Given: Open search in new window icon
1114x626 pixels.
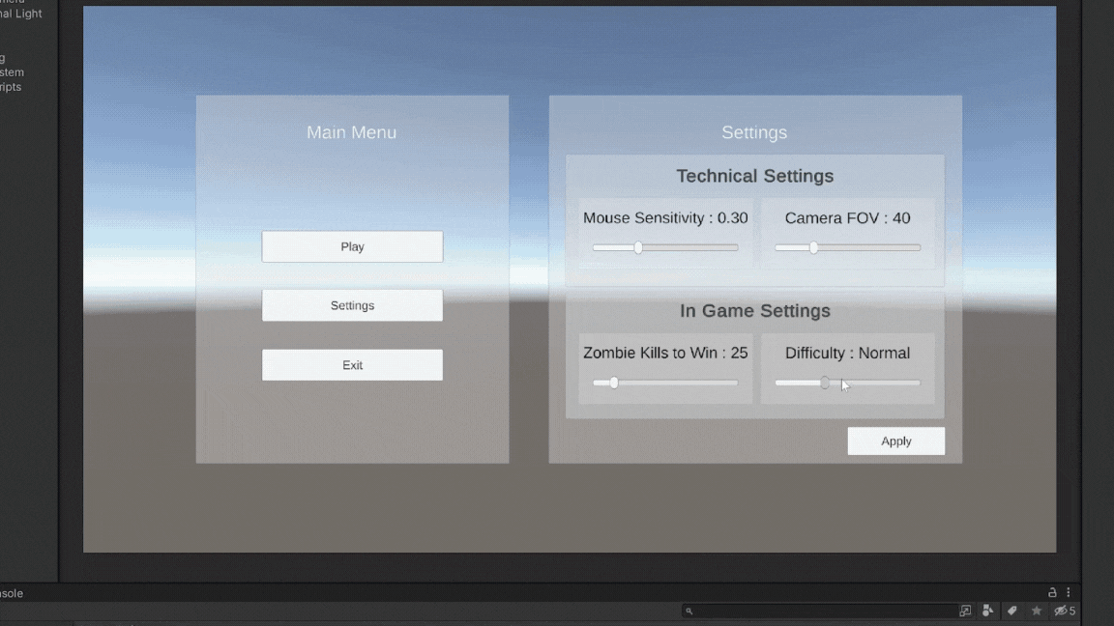Looking at the screenshot, I should click(x=965, y=611).
